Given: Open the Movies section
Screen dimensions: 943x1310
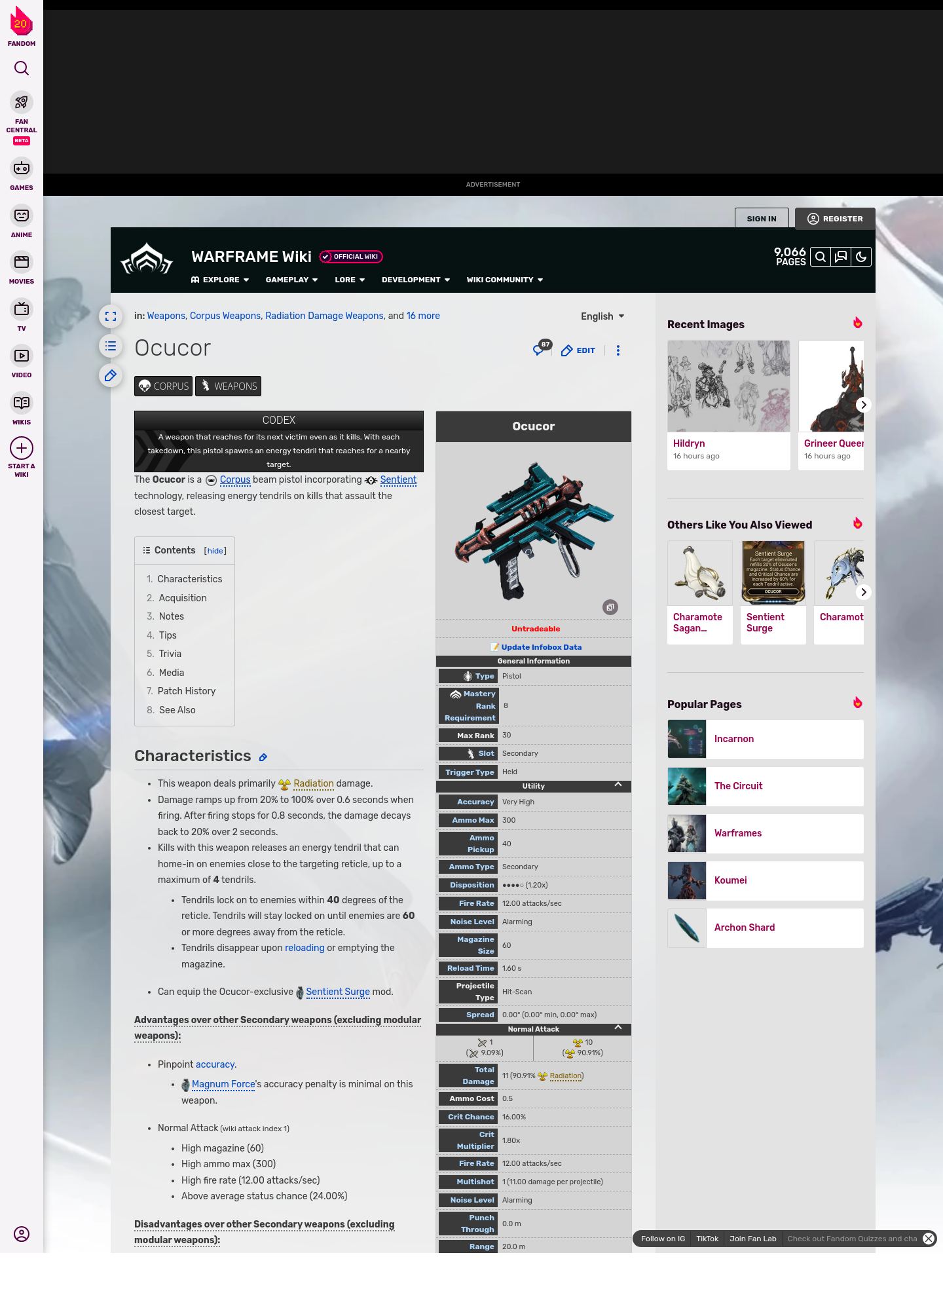Looking at the screenshot, I should pyautogui.click(x=22, y=269).
